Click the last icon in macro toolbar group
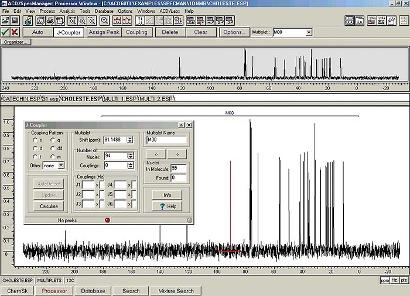 (230, 20)
